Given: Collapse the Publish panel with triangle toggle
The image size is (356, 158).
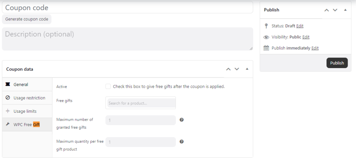Looking at the screenshot, I should coord(345,10).
